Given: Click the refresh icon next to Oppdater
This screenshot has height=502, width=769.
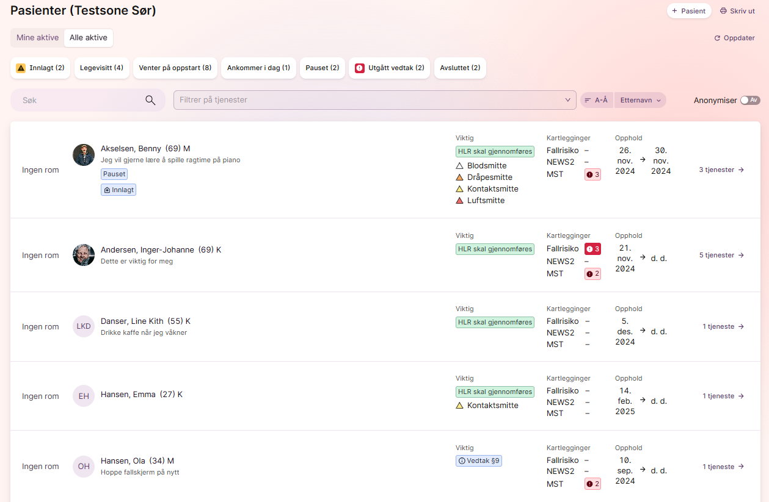Looking at the screenshot, I should click(x=718, y=38).
